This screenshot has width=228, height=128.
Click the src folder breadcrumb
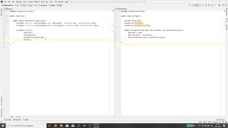tap(17, 5)
